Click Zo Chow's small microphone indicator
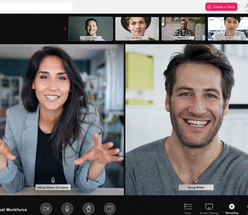 coord(229,34)
